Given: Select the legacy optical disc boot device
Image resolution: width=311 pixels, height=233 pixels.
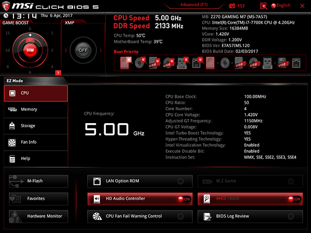Looking at the screenshot, I should point(225,63).
